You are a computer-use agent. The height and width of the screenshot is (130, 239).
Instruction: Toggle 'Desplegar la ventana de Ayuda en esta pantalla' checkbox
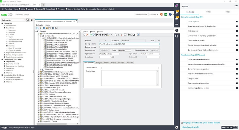pyautogui.click(x=182, y=123)
